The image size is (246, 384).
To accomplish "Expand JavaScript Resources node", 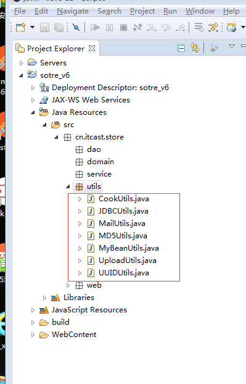I will (x=33, y=311).
